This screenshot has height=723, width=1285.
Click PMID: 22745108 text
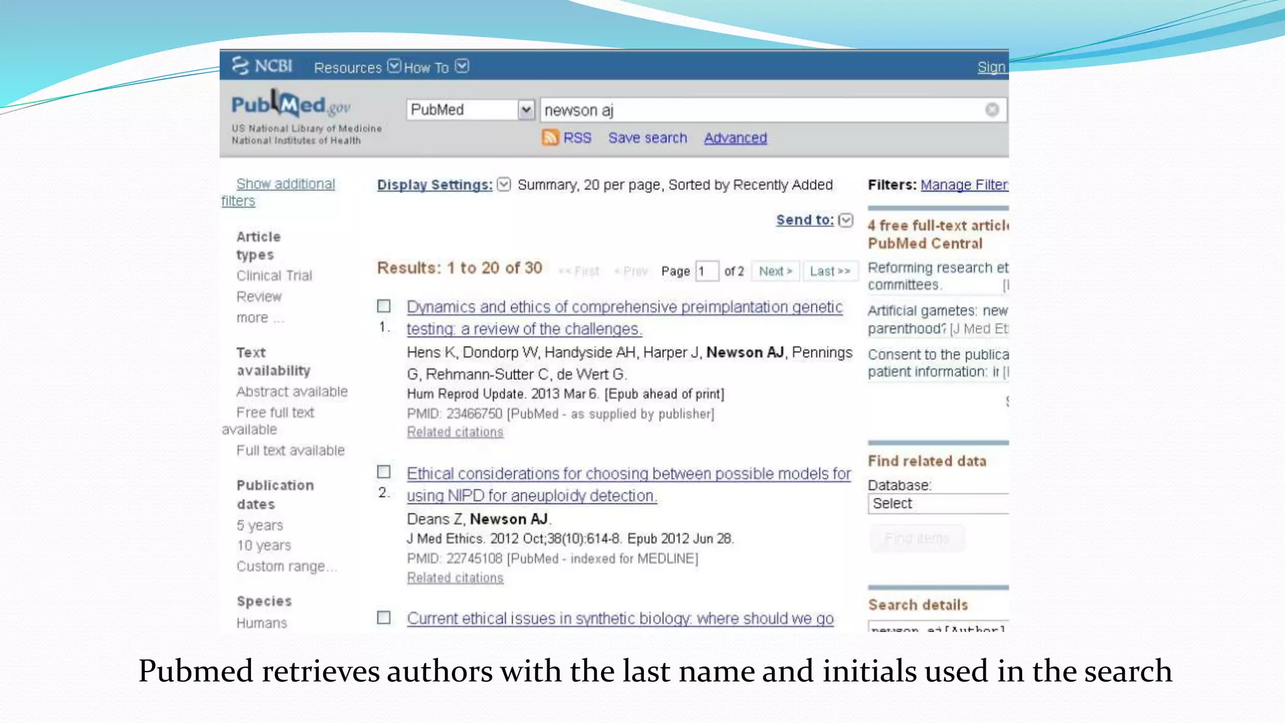(454, 559)
